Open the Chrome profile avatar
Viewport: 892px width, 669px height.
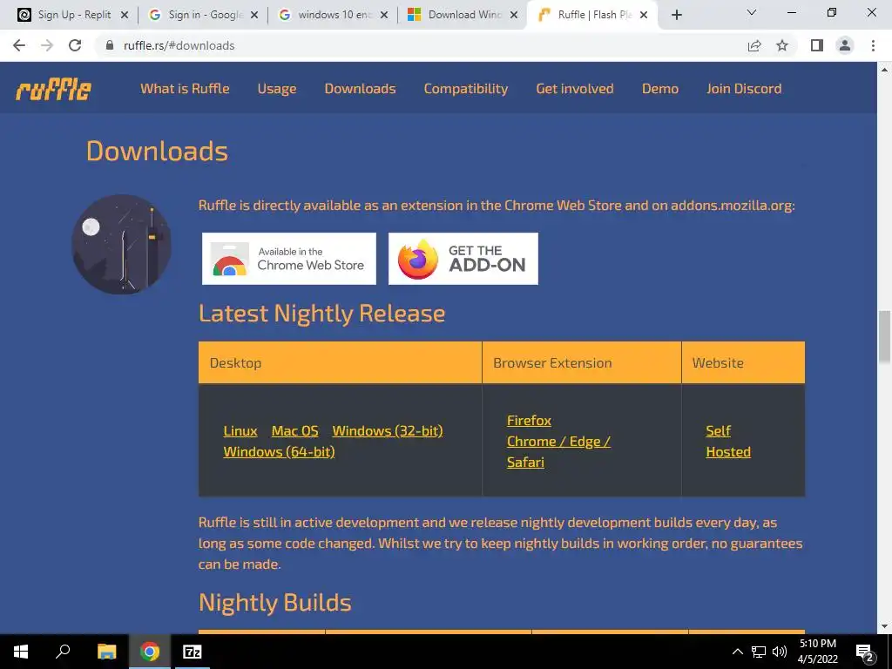845,45
